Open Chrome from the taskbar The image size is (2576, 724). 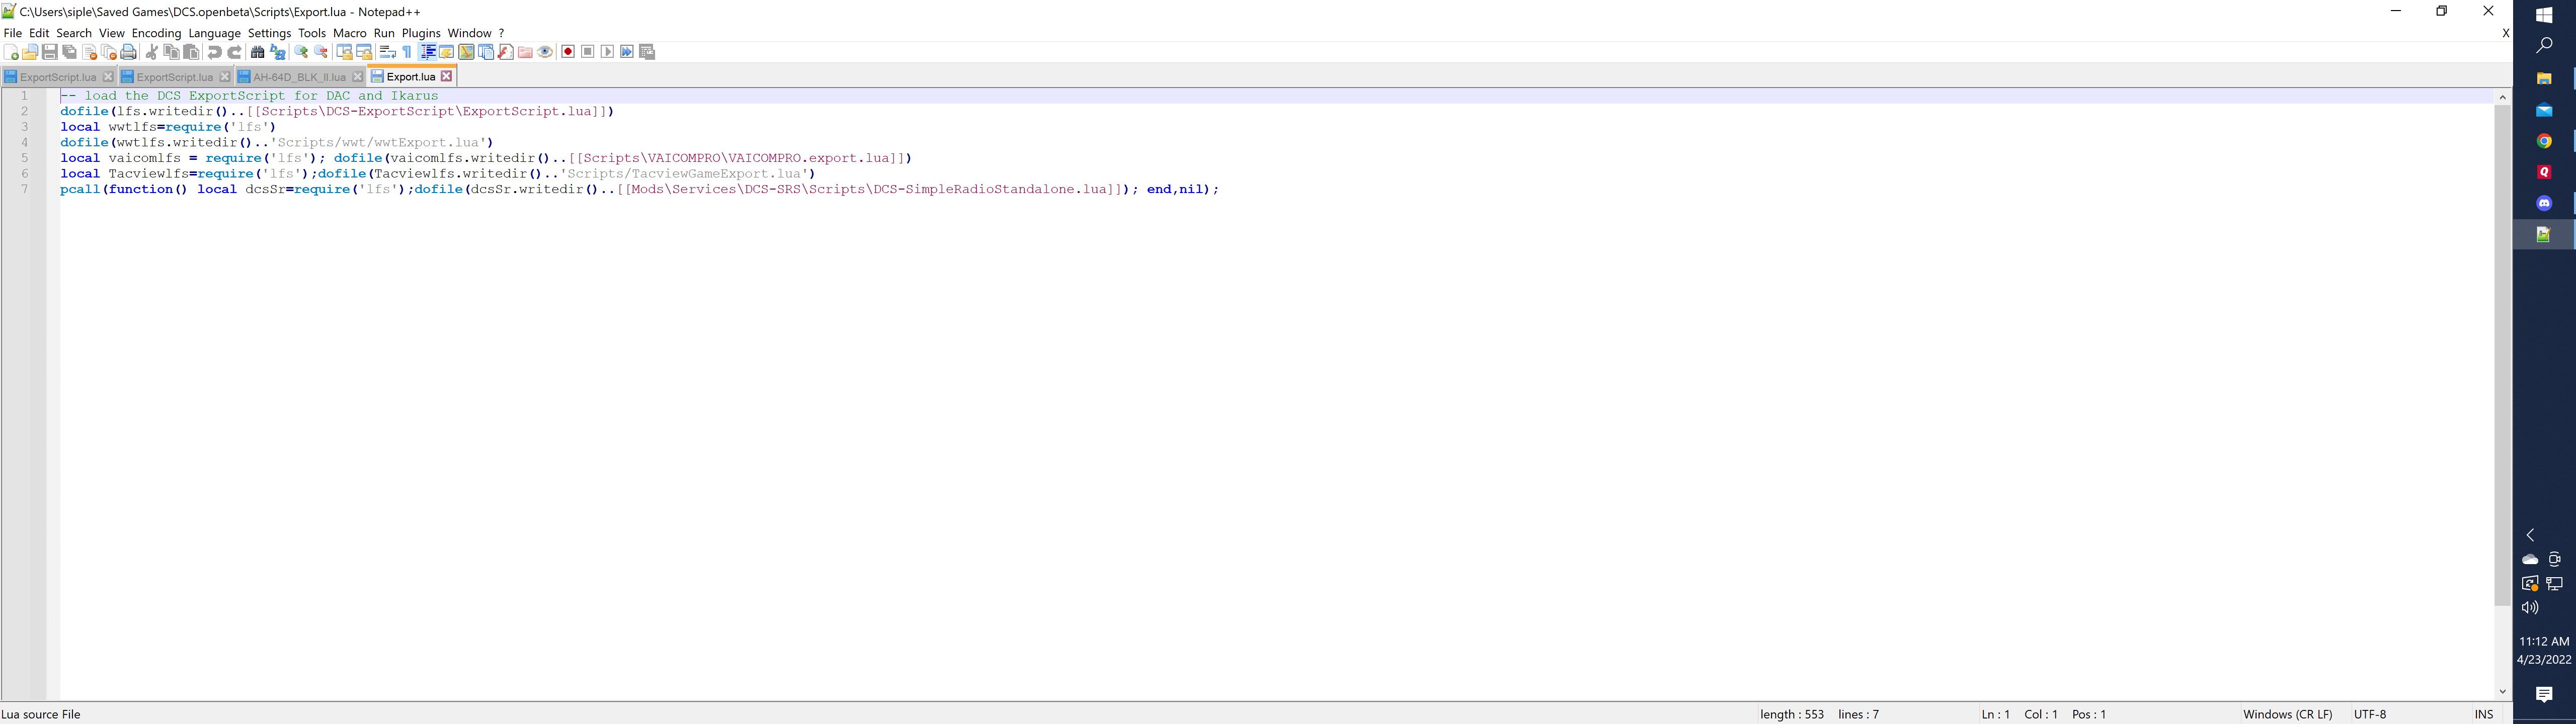tap(2544, 141)
